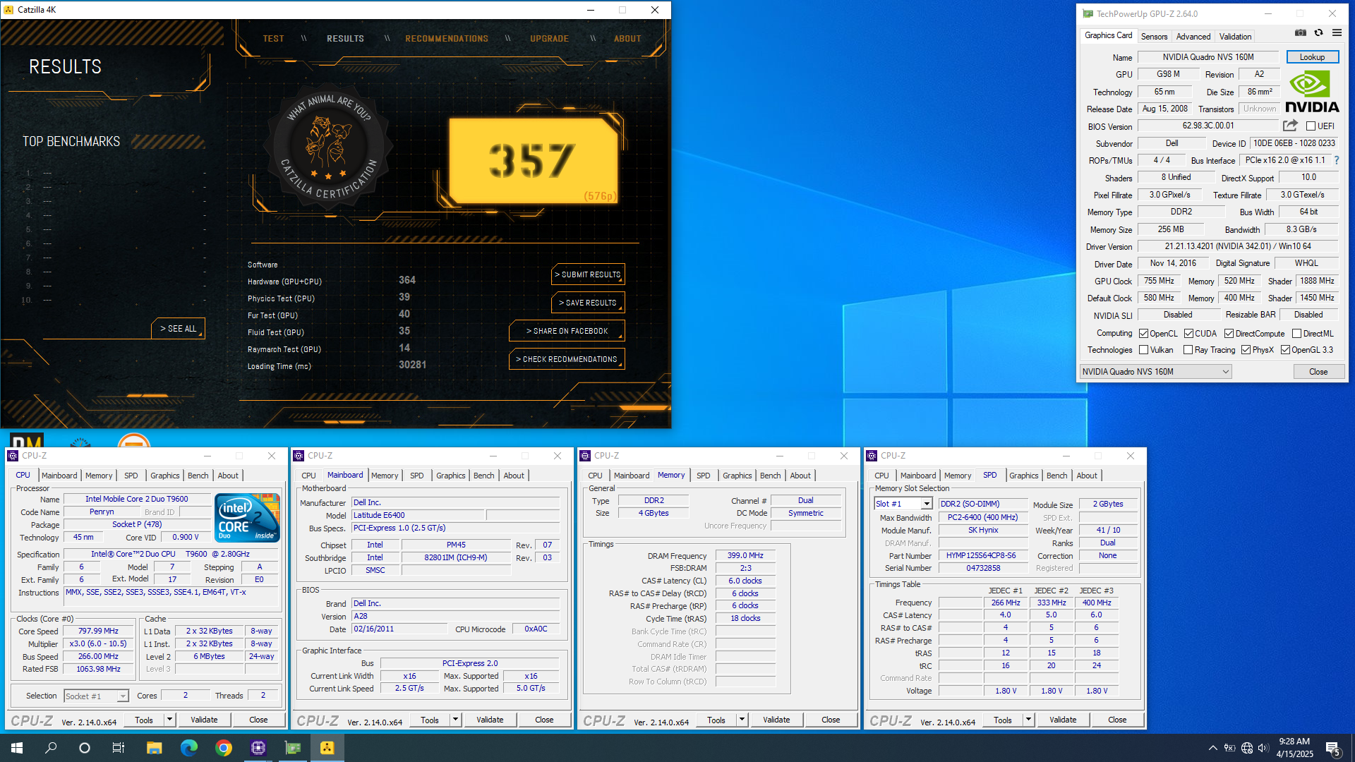Click the 357 score box in Catzilla
This screenshot has height=762, width=1355.
click(534, 160)
